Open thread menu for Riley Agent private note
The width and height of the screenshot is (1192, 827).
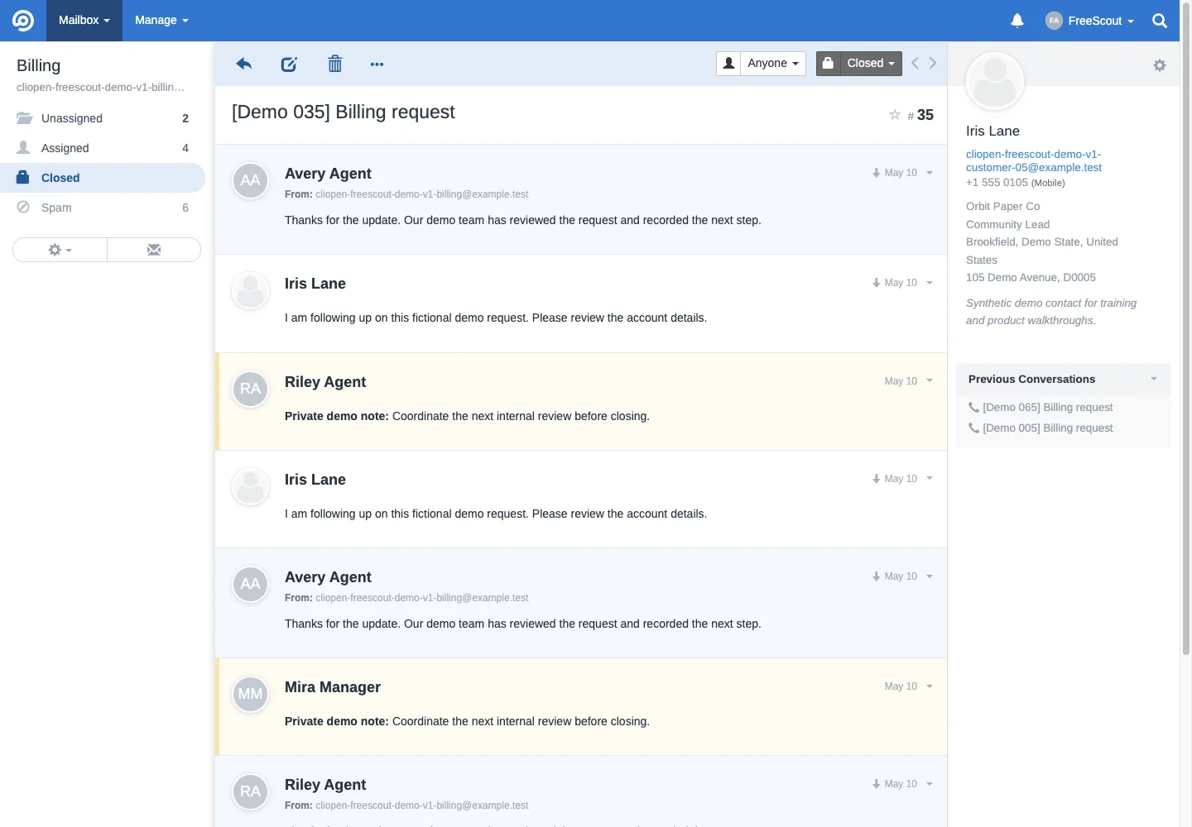[930, 381]
